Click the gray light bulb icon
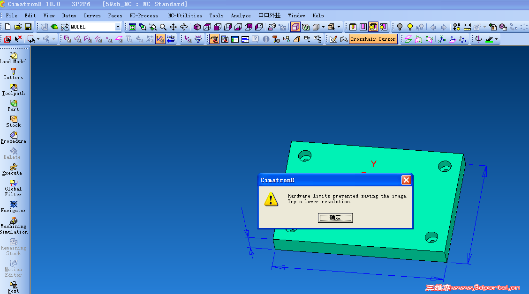 400,27
